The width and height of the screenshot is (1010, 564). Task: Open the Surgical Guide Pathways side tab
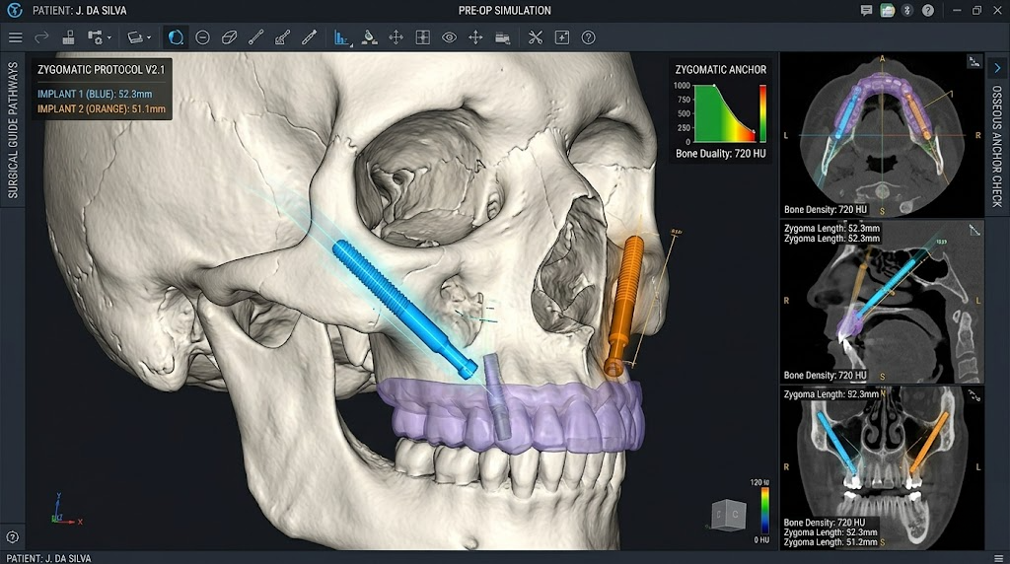13,129
